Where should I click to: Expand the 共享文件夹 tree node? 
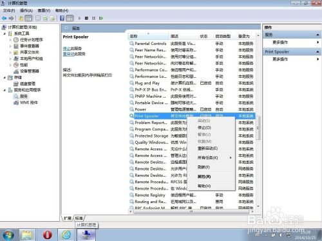point(10,52)
